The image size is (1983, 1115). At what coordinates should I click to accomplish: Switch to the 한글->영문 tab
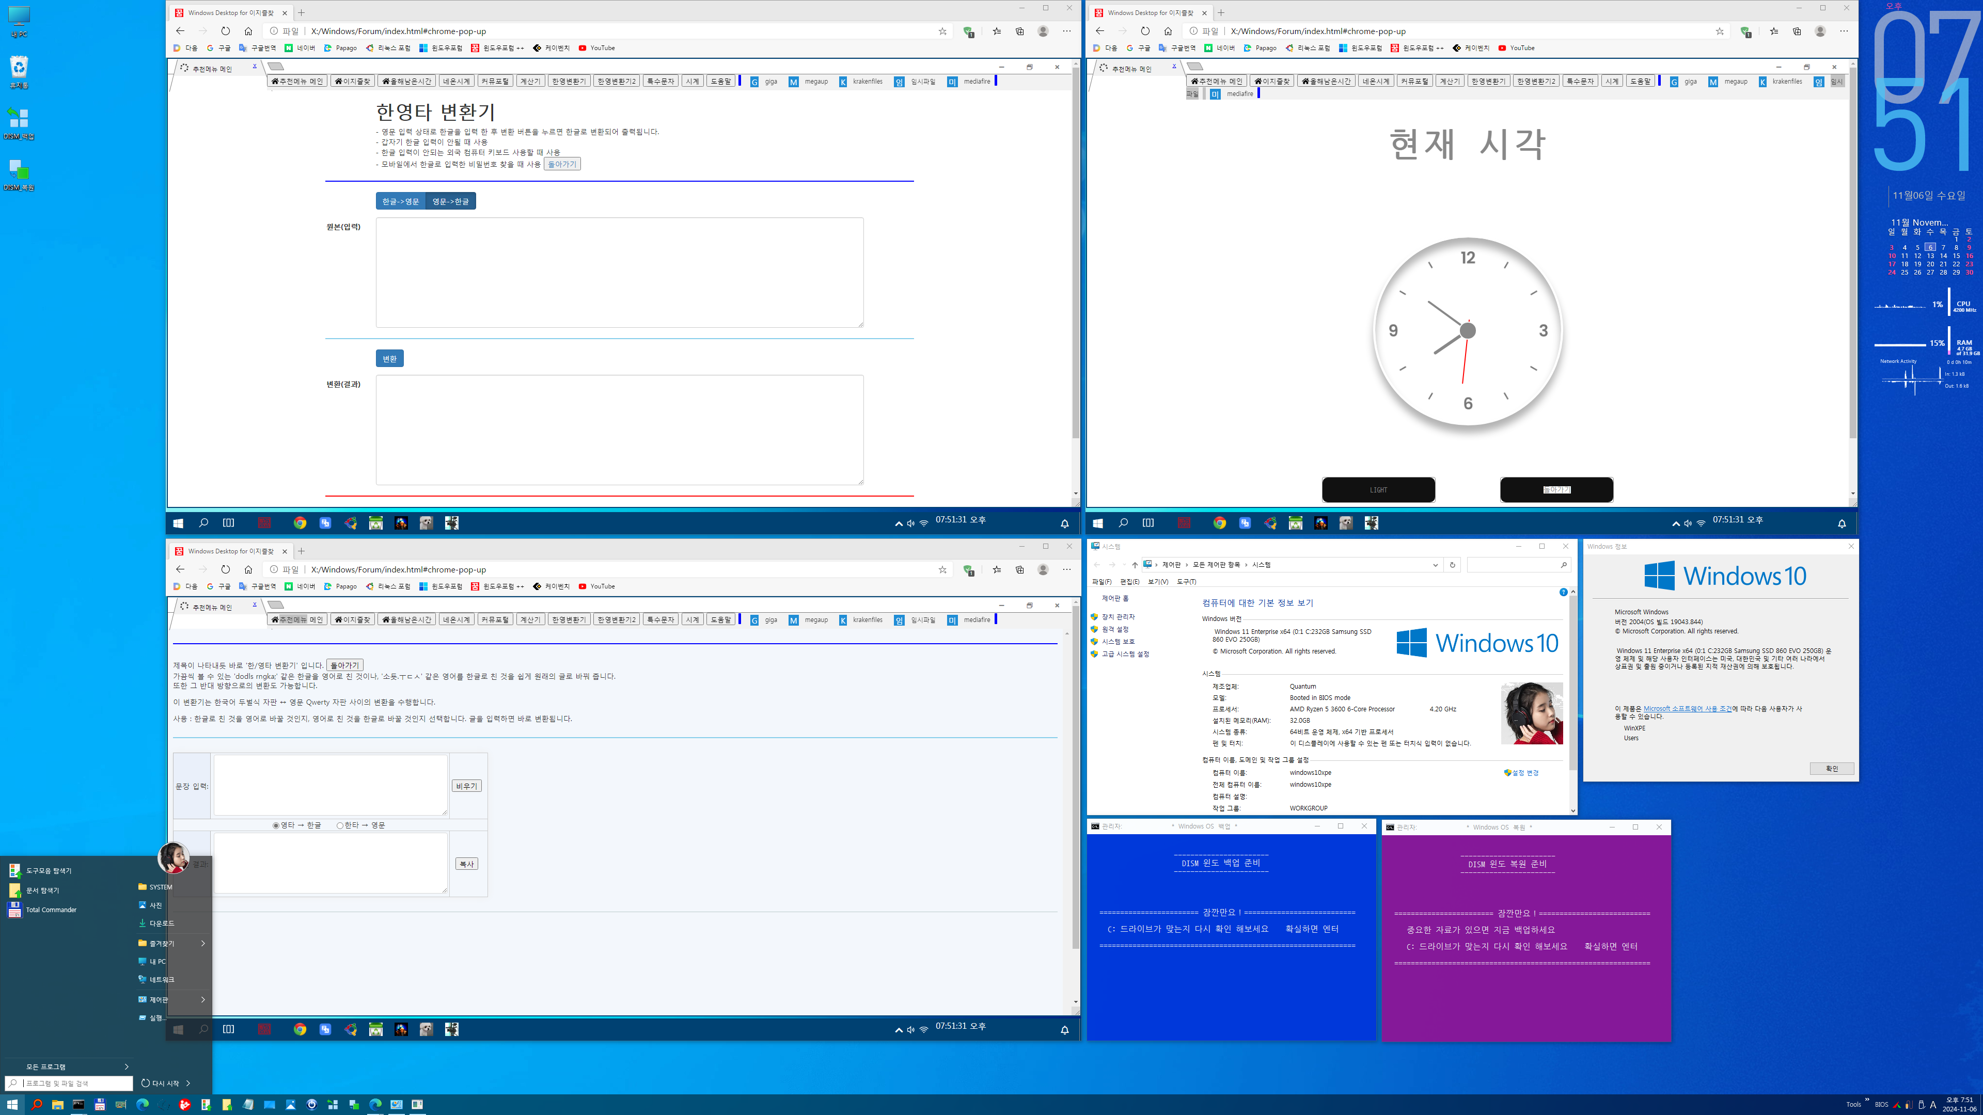[x=400, y=201]
